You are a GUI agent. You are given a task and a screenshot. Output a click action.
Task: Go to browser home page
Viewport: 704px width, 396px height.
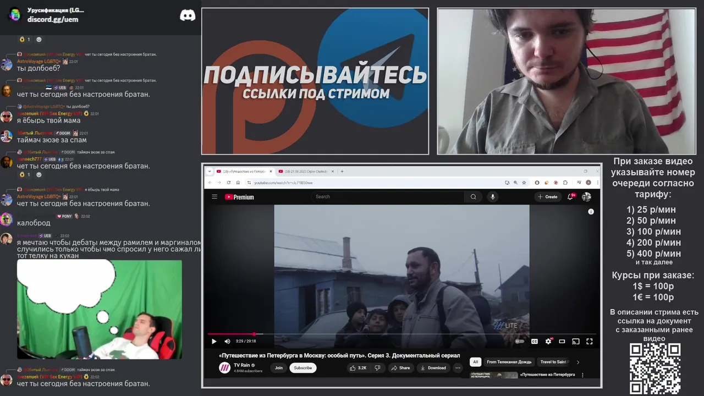[238, 183]
